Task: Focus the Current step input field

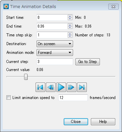Action: point(55,62)
